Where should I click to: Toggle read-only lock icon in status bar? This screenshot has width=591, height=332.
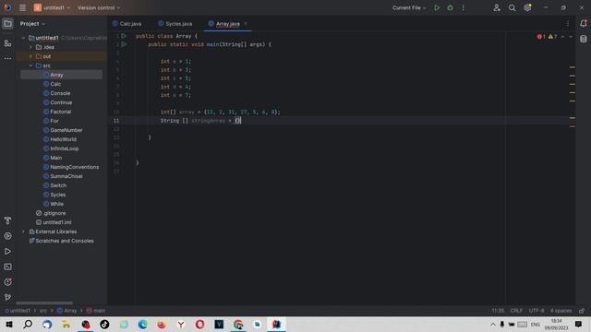(582, 311)
